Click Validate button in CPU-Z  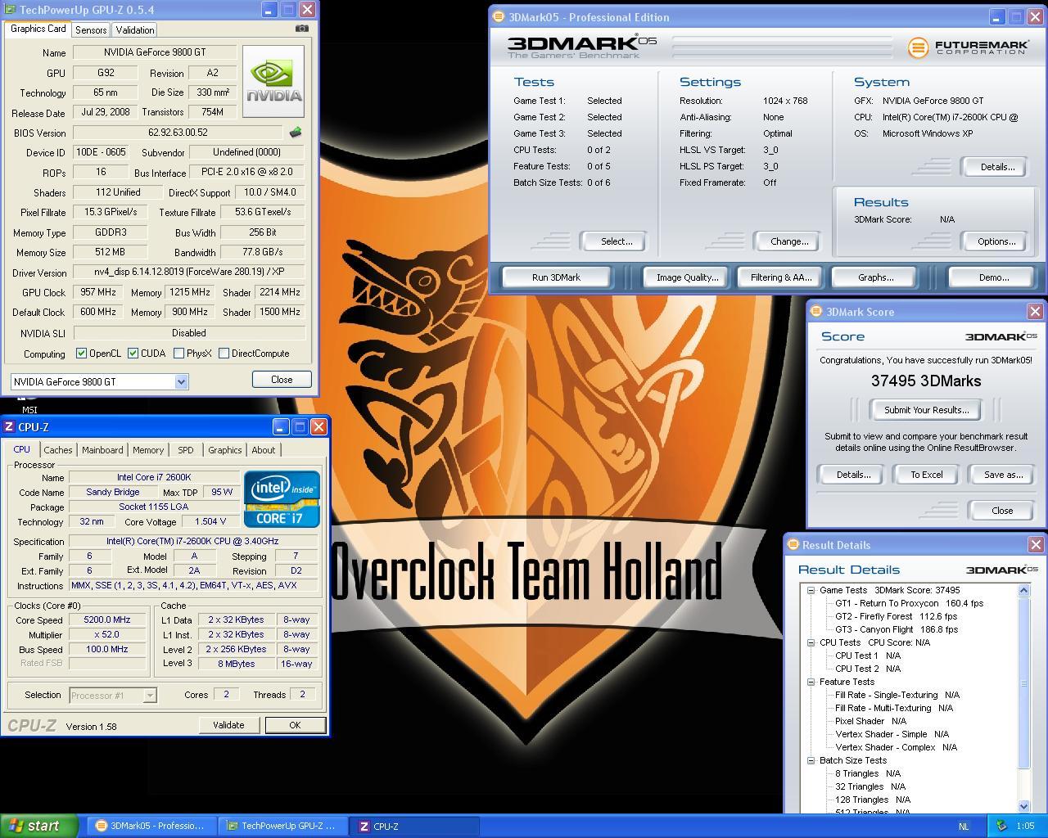(x=228, y=725)
